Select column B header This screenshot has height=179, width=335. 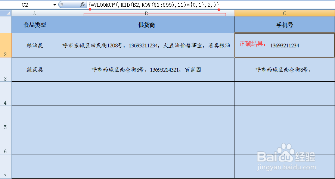(146, 13)
